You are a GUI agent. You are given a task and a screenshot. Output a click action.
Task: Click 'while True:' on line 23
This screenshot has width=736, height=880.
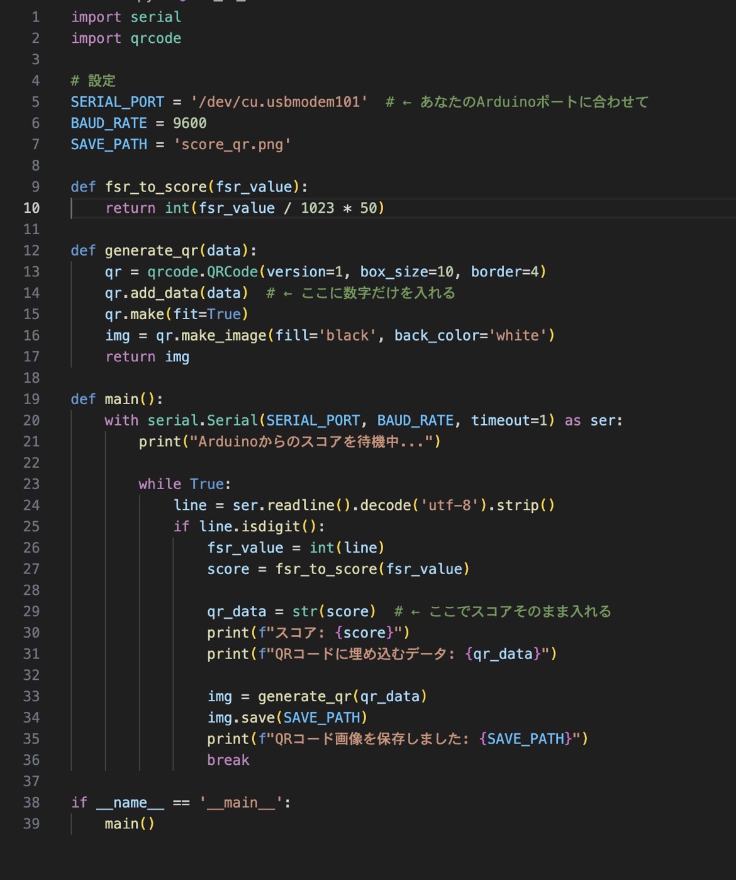click(x=185, y=484)
